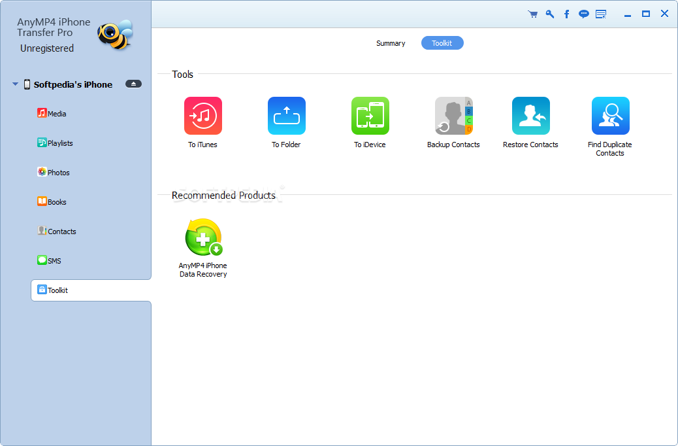Screen dimensions: 678x446
Task: Open the Backup Contacts tool icon
Action: coord(453,116)
